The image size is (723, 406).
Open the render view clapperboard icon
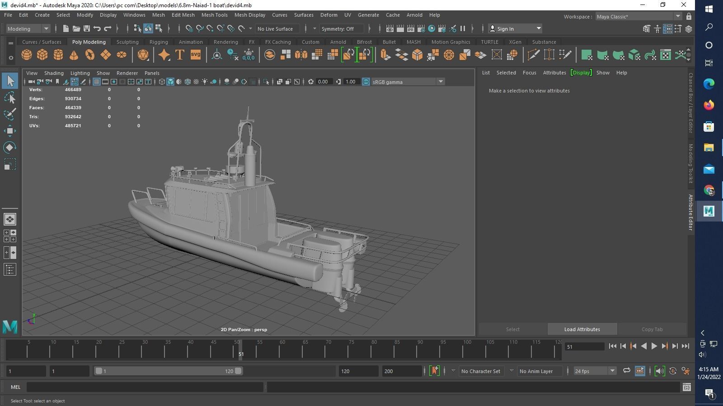coord(390,28)
